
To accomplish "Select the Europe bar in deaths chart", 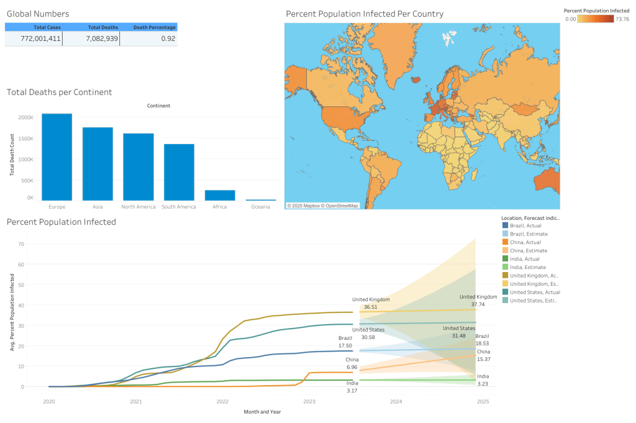I will pos(57,157).
